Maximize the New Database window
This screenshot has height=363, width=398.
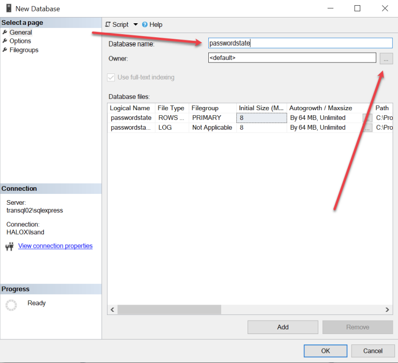pyautogui.click(x=357, y=8)
